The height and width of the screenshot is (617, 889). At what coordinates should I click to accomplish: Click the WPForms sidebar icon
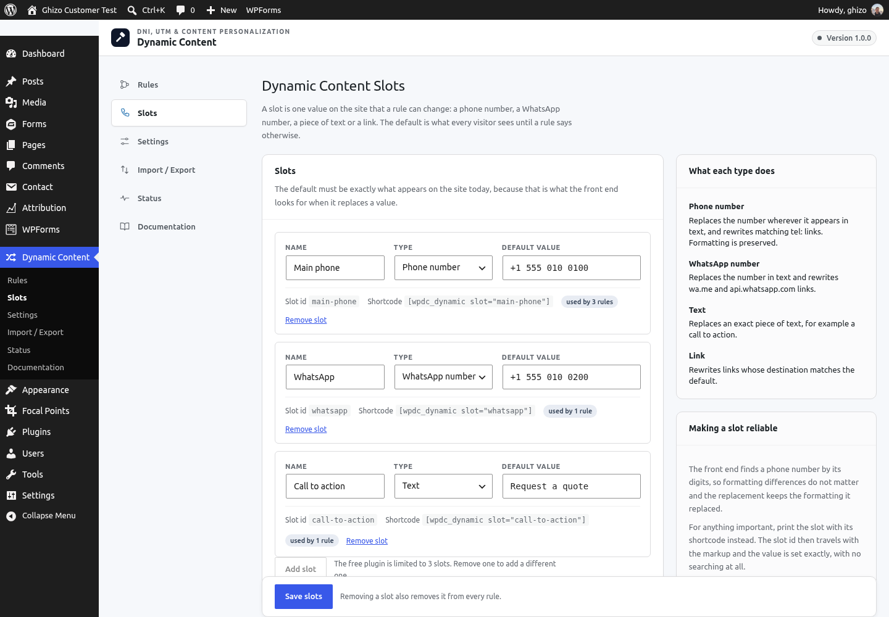coord(11,230)
